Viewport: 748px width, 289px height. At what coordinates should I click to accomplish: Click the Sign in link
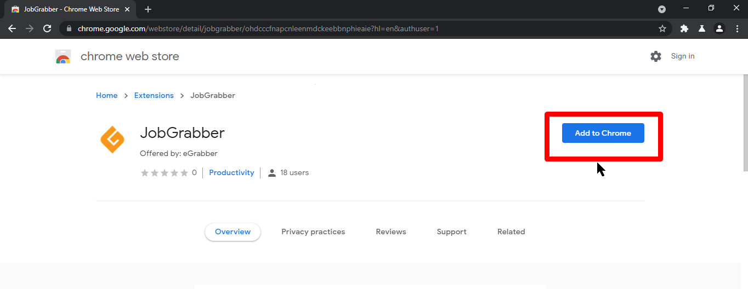(x=683, y=56)
